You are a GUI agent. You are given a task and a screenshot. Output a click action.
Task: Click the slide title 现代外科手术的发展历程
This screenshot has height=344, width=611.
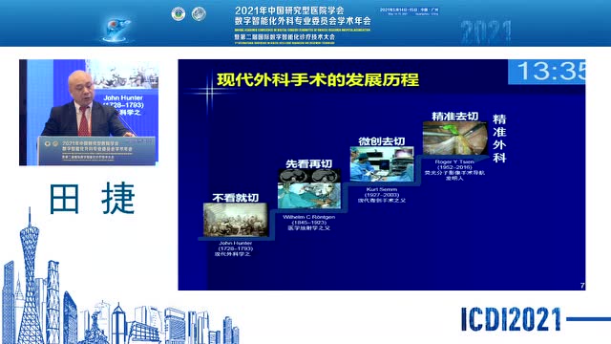(x=318, y=80)
